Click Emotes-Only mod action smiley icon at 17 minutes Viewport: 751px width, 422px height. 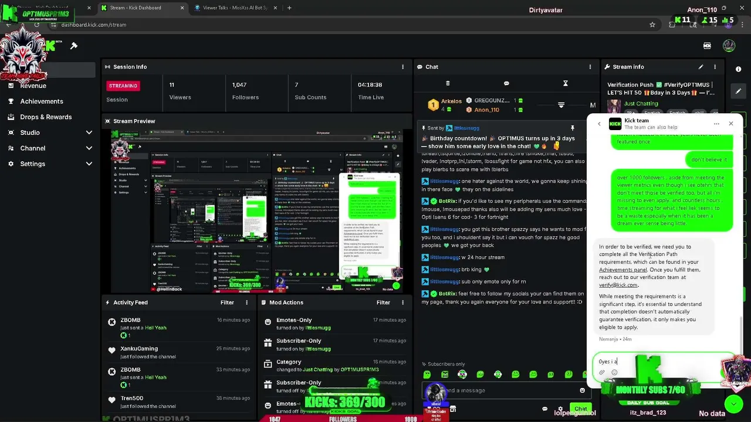(x=268, y=322)
